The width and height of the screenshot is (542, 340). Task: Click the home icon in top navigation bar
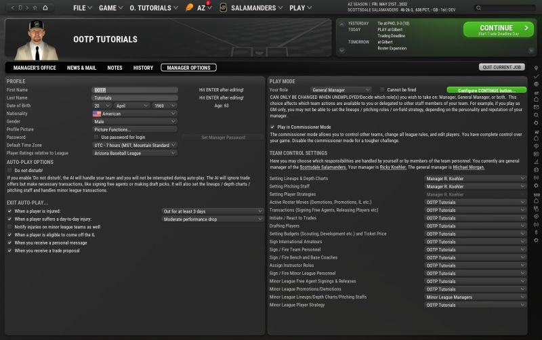coord(45,7)
